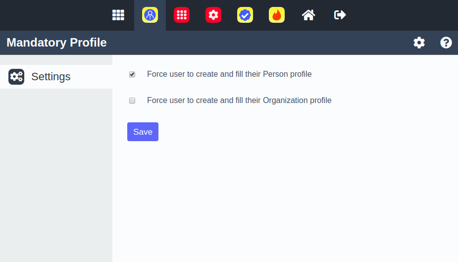Enable the Organization profile checkbox

[x=132, y=101]
